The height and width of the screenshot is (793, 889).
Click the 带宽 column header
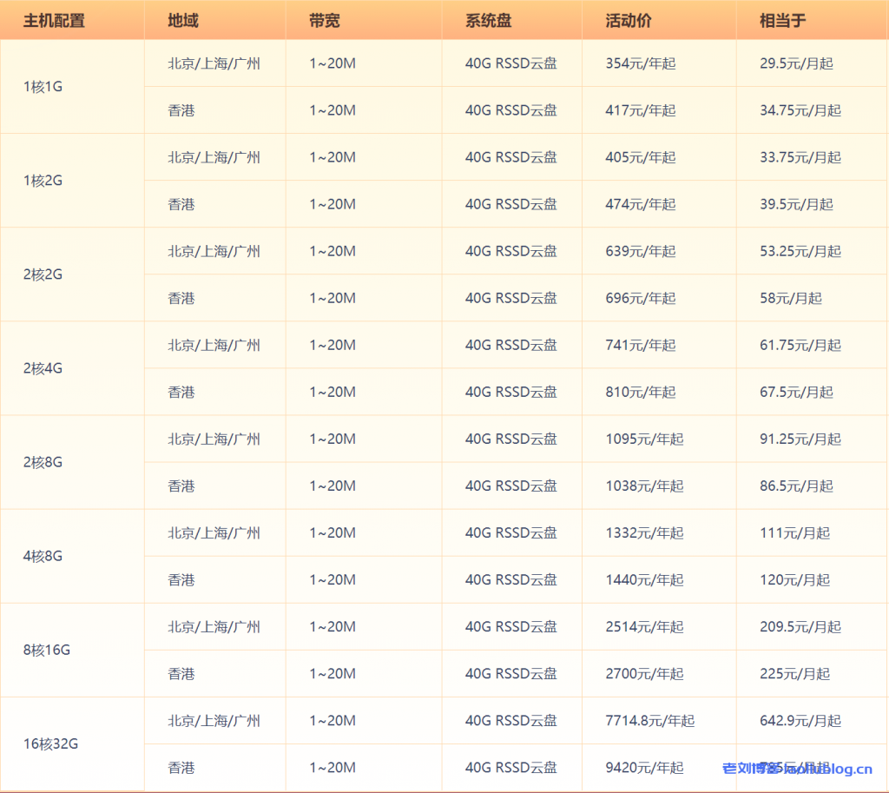(321, 19)
